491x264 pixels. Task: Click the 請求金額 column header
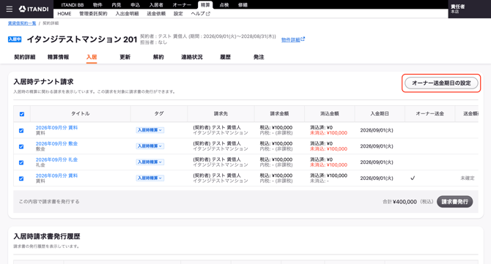point(279,114)
